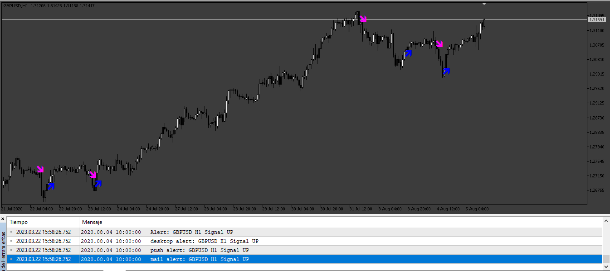
Task: Select the magenta down arrow near 4 Aug 12:00
Action: [x=439, y=43]
